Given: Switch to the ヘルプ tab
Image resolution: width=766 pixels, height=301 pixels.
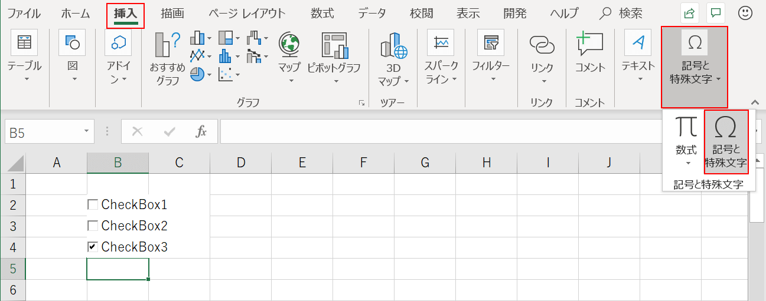Looking at the screenshot, I should (x=564, y=13).
